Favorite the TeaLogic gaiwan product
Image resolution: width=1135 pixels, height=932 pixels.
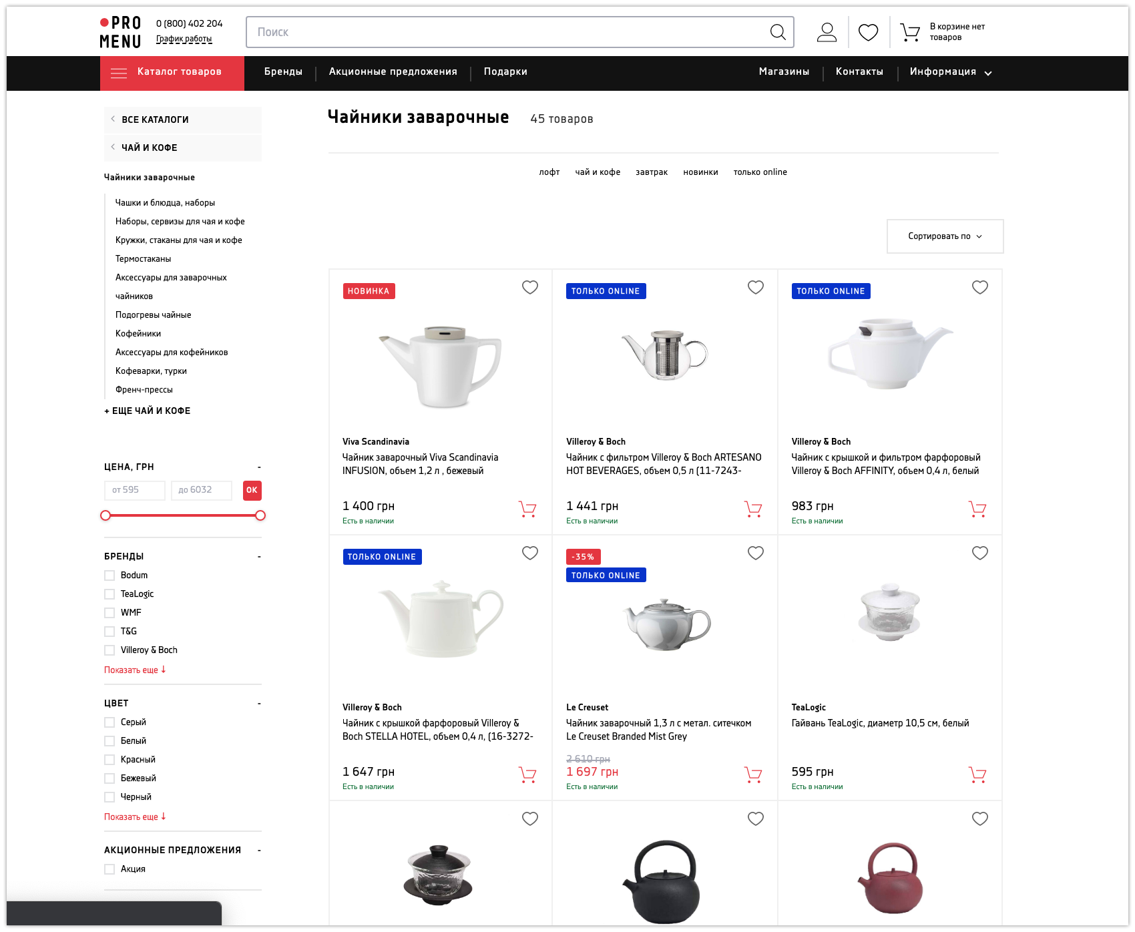coord(979,553)
